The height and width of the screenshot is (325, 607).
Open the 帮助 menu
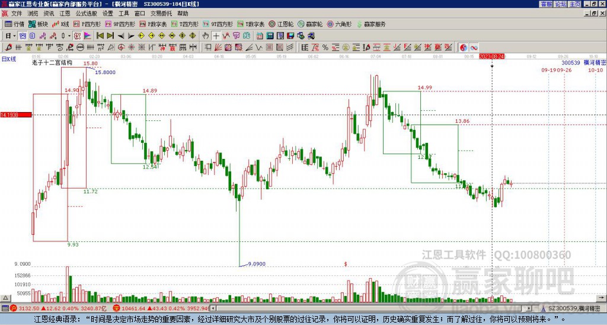click(183, 14)
